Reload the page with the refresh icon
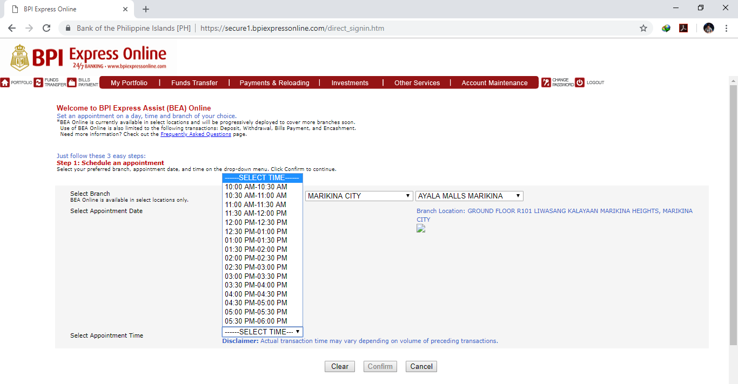738x384 pixels. tap(46, 28)
